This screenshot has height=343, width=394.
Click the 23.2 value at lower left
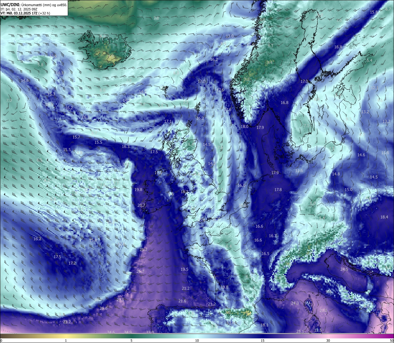tap(67, 322)
